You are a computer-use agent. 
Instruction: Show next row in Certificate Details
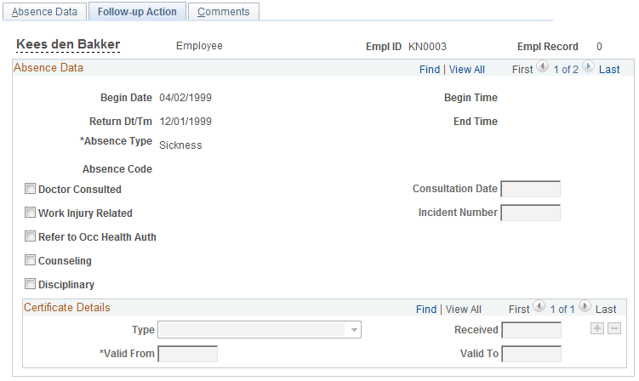click(585, 306)
